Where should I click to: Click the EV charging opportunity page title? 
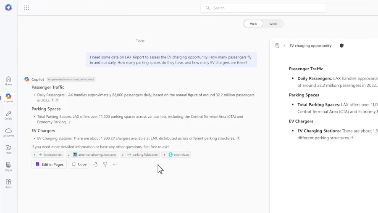tap(310, 45)
